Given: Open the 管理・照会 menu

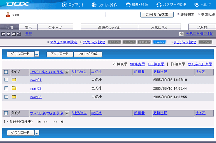Looking at the screenshot, I should [x=137, y=5].
